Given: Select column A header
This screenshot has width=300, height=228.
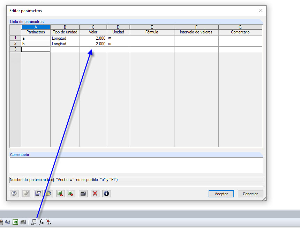Looking at the screenshot, I should [x=36, y=27].
